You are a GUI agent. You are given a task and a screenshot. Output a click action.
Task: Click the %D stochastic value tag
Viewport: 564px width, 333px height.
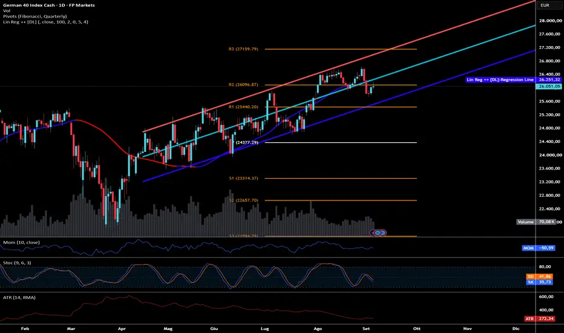(x=539, y=277)
